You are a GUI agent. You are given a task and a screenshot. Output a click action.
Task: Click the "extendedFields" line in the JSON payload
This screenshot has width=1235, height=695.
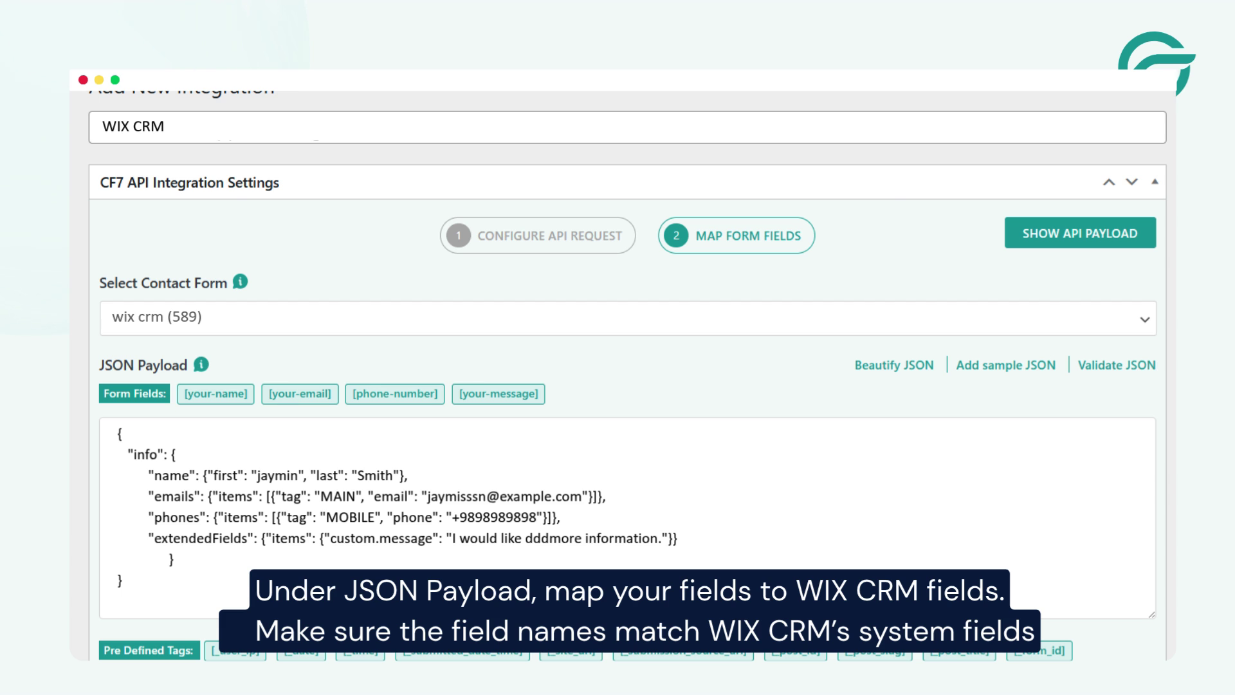(x=412, y=539)
